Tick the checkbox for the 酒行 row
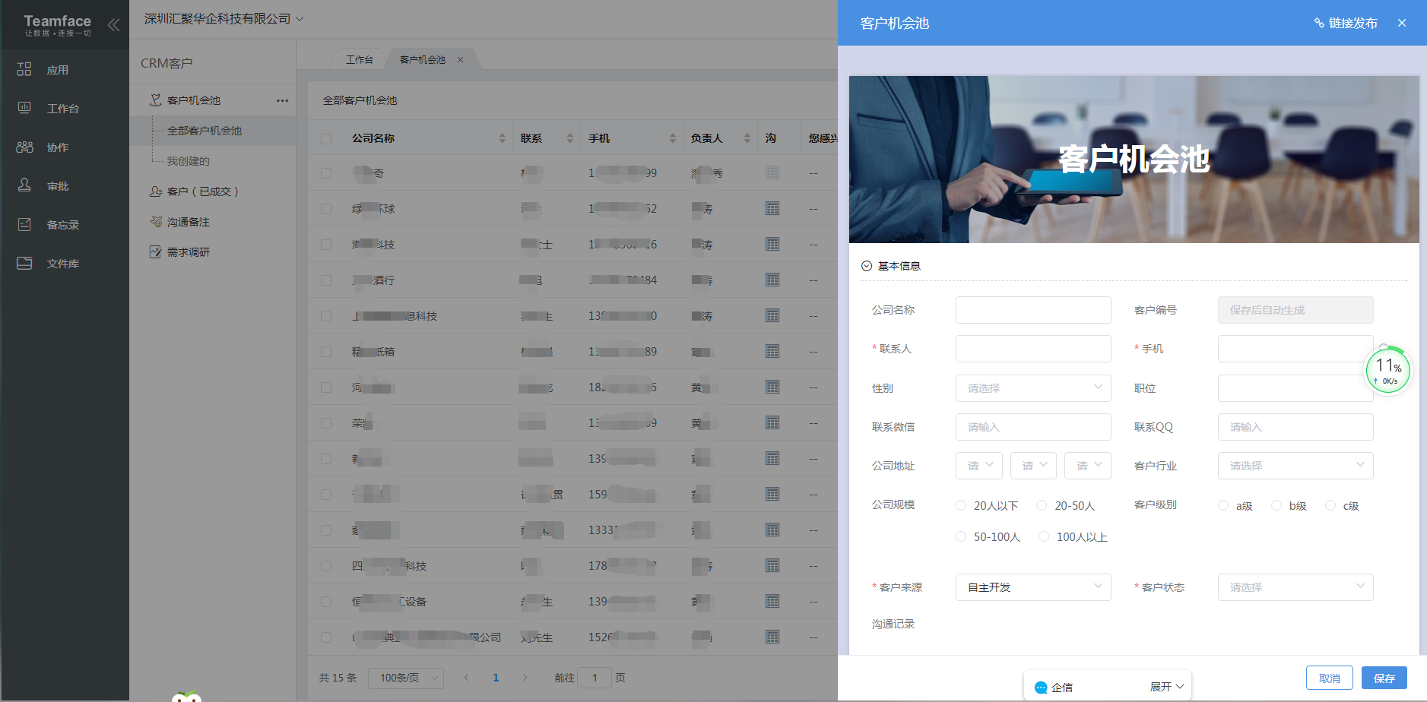Viewport: 1427px width, 702px height. pos(326,280)
